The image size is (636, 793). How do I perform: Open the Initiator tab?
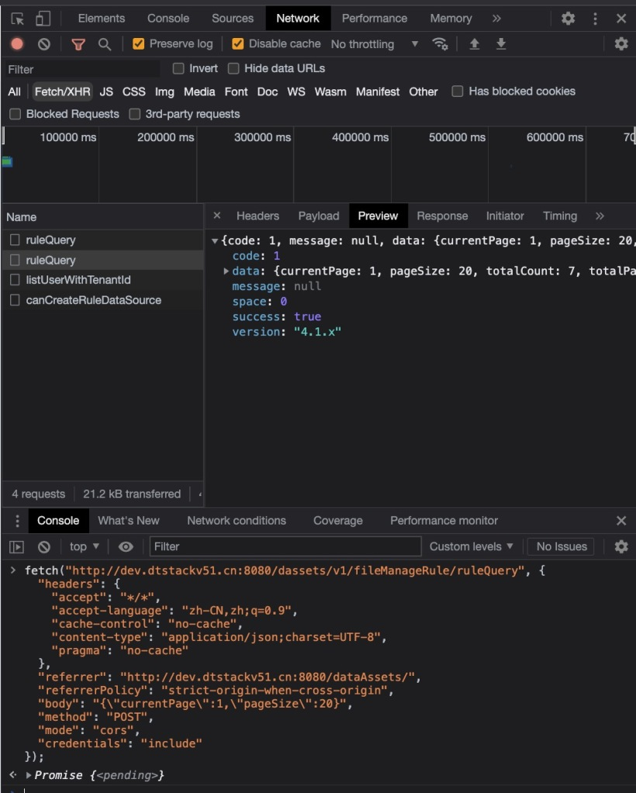pyautogui.click(x=505, y=216)
